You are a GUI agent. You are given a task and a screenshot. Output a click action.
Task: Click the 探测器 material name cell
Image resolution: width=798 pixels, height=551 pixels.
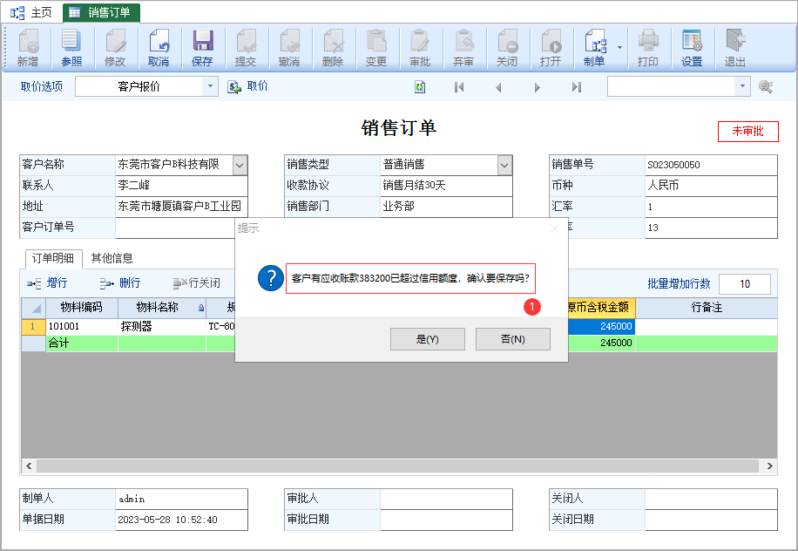pos(162,326)
